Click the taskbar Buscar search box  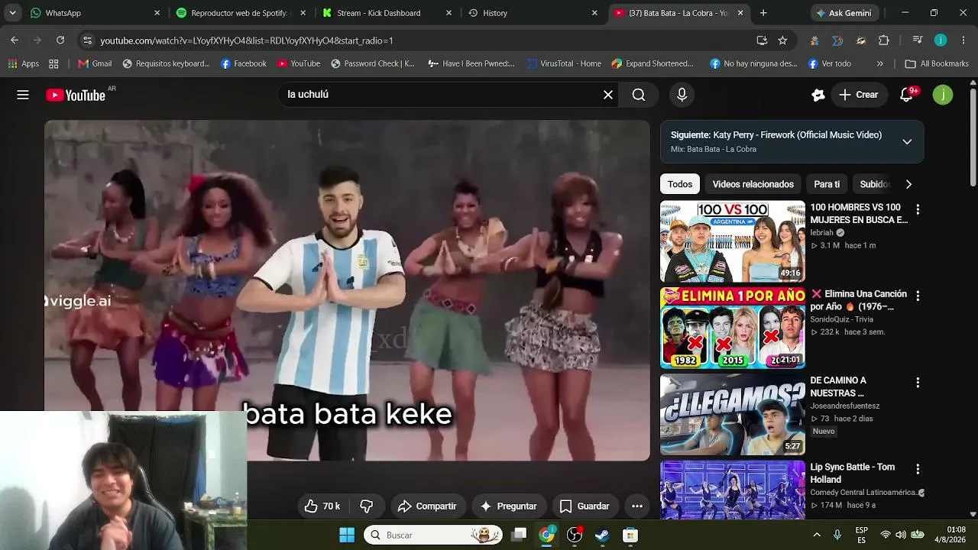point(433,535)
